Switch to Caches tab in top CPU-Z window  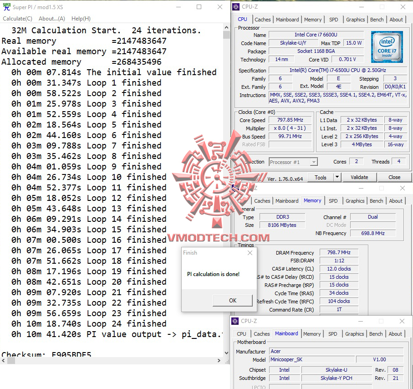point(262,20)
